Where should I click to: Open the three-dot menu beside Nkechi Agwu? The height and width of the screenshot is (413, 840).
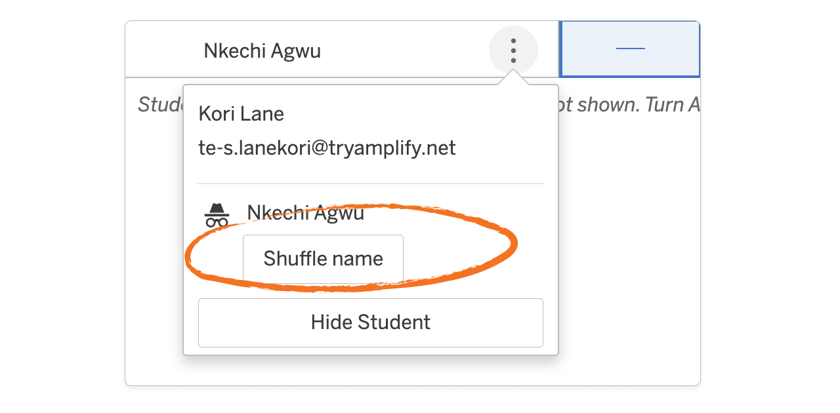pyautogui.click(x=513, y=50)
